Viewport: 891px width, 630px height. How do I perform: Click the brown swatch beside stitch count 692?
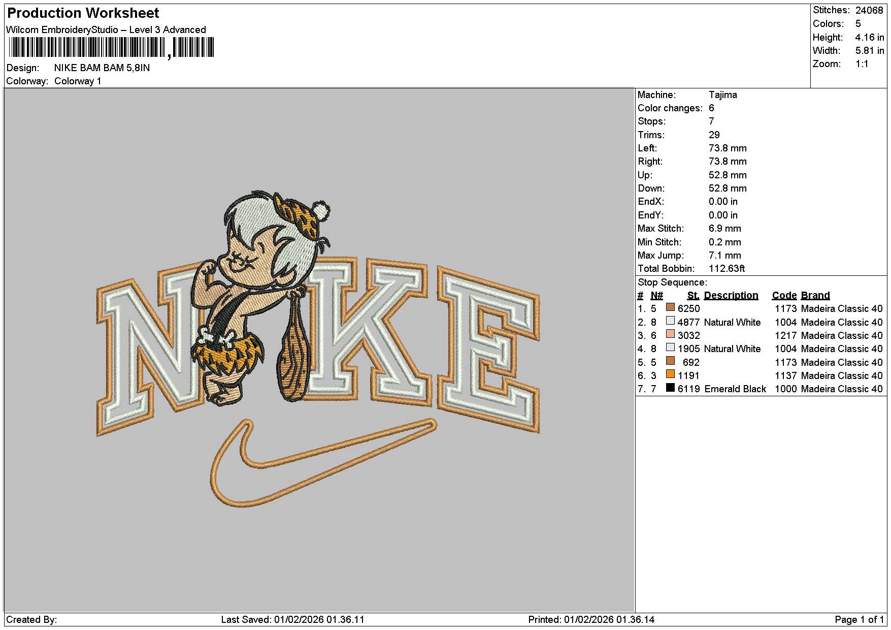tap(670, 361)
